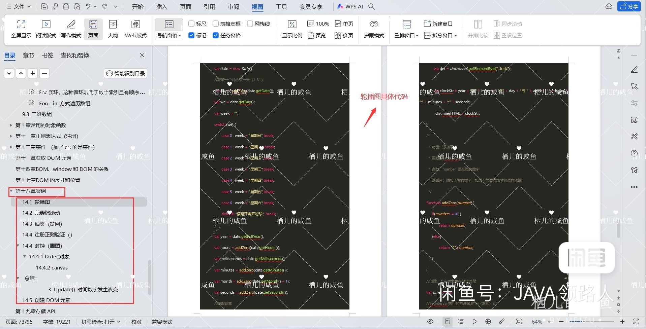This screenshot has height=329, width=646.
Task: Click the Proofread (校对) status bar button
Action: coord(136,322)
